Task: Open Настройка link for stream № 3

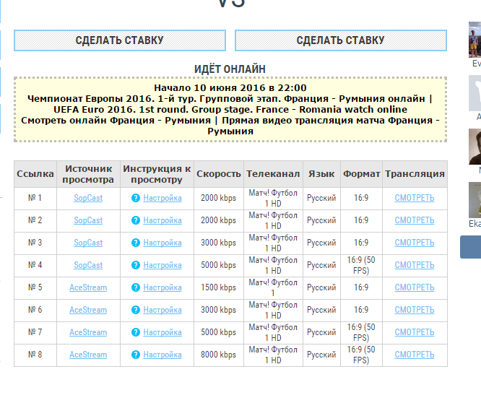Action: pos(162,243)
